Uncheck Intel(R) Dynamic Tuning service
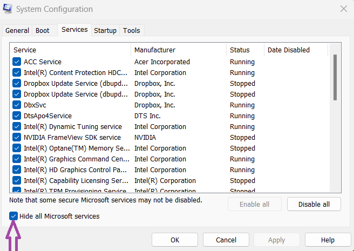This screenshot has height=251, width=354. coord(17,127)
